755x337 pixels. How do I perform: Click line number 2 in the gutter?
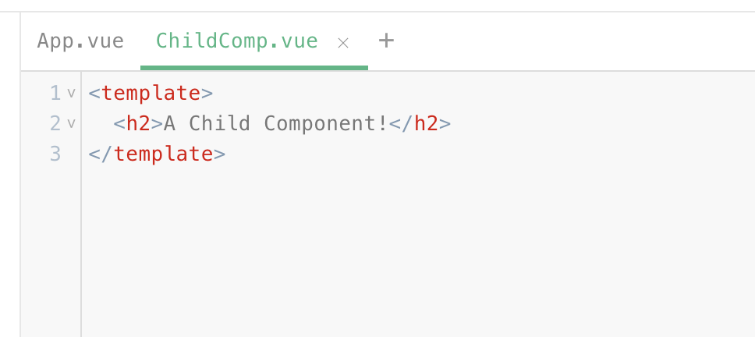pos(55,124)
